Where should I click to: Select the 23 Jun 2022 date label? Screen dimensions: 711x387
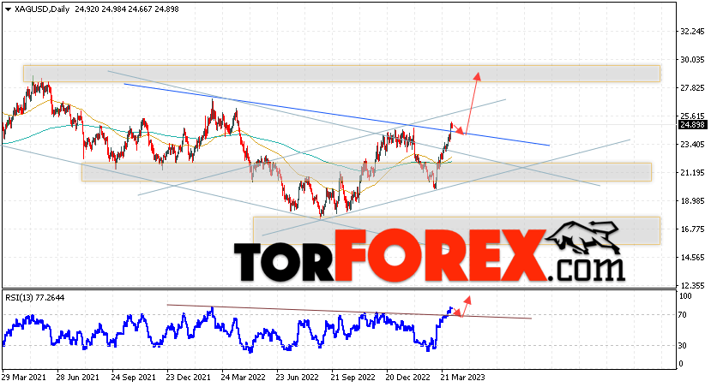[x=298, y=377]
